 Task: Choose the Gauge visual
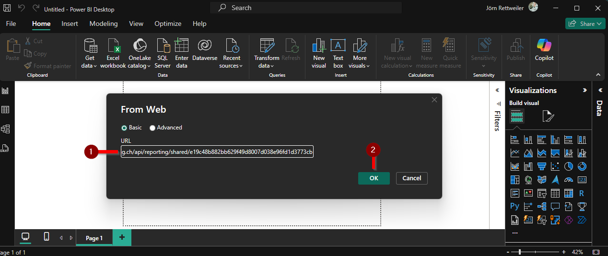569,180
